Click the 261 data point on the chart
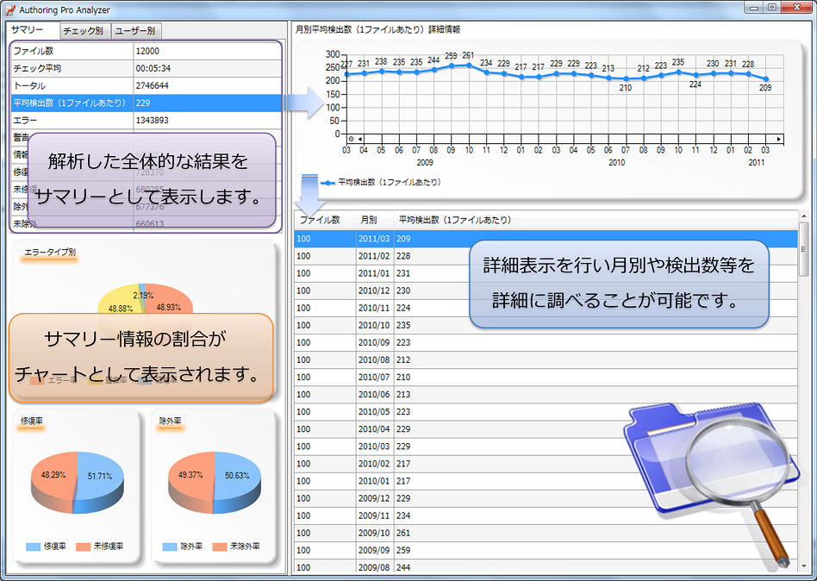This screenshot has width=817, height=581. click(x=468, y=65)
